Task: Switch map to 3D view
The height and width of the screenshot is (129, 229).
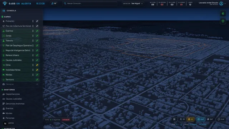Action: tap(191, 119)
